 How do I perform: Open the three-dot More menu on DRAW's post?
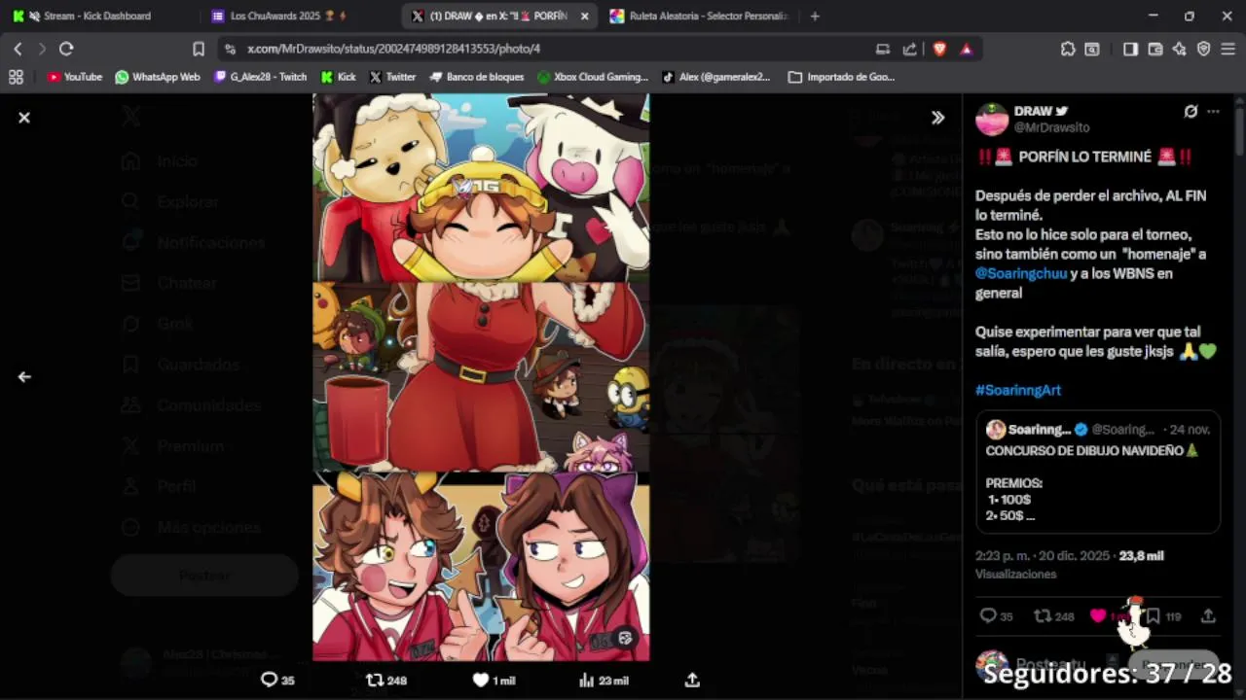[1213, 112]
